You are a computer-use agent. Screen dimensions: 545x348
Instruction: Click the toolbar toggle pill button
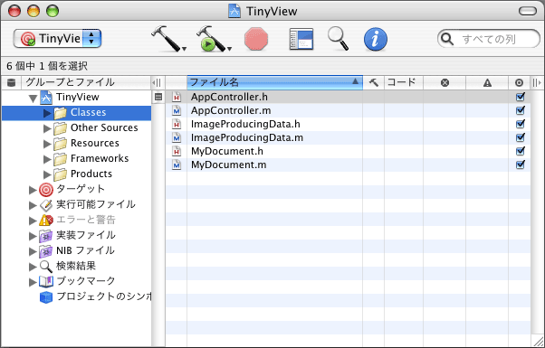pos(528,11)
